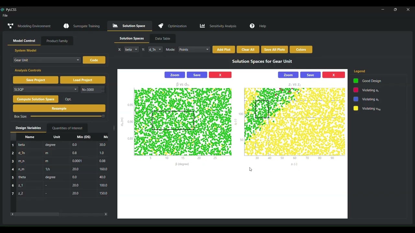Click the m_n Min value 0.0001
This screenshot has height=233, width=415.
(x=83, y=161)
